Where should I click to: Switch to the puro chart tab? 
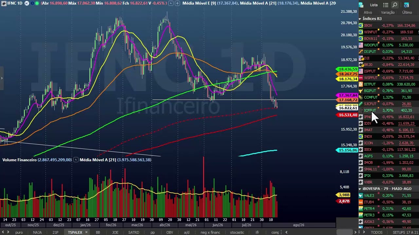(x=19, y=232)
